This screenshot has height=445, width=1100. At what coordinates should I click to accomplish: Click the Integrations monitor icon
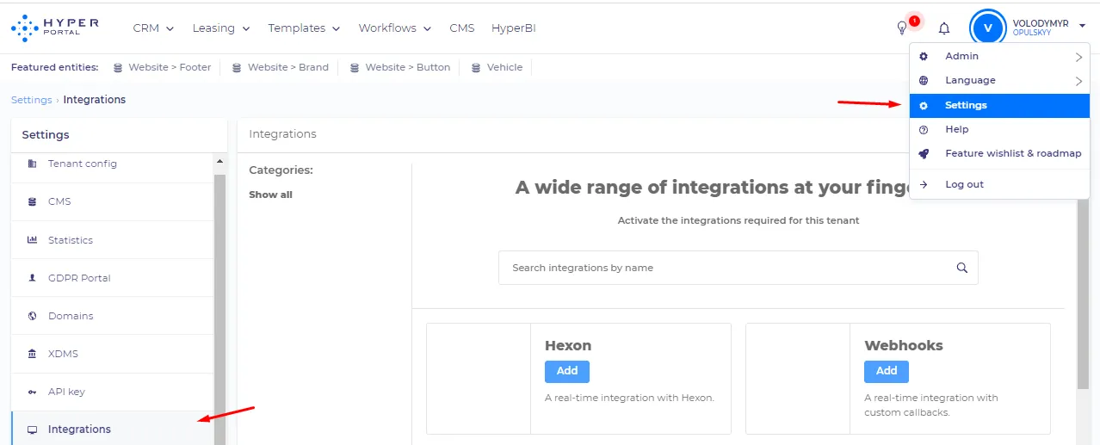tap(32, 430)
